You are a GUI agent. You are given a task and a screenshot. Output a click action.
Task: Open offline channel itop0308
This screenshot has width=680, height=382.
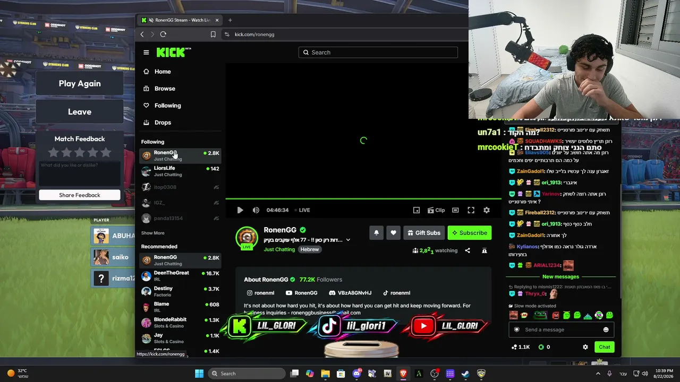pos(180,187)
